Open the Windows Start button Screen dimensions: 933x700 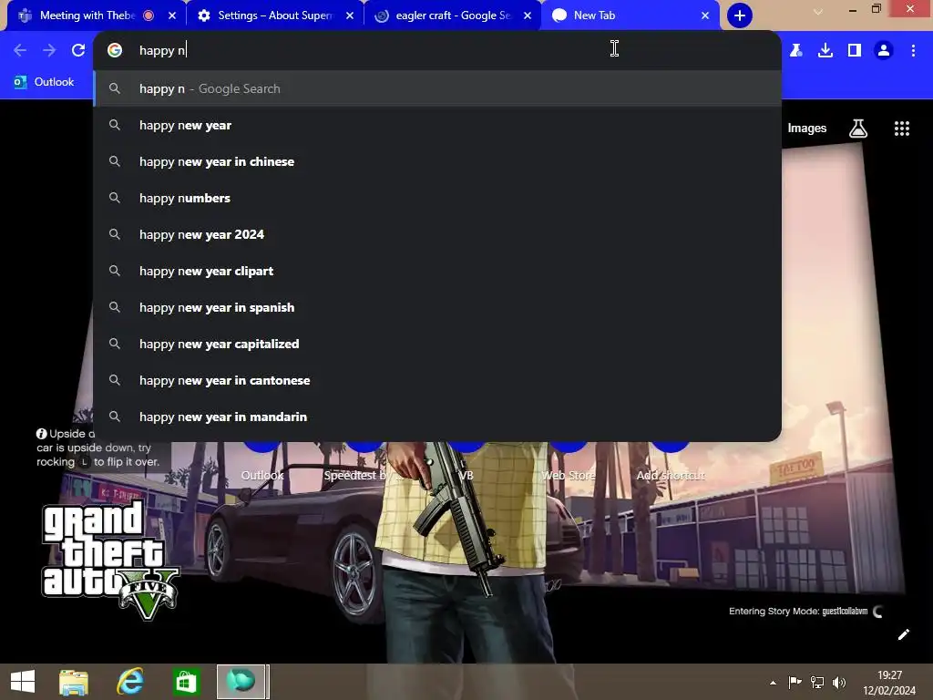click(23, 682)
